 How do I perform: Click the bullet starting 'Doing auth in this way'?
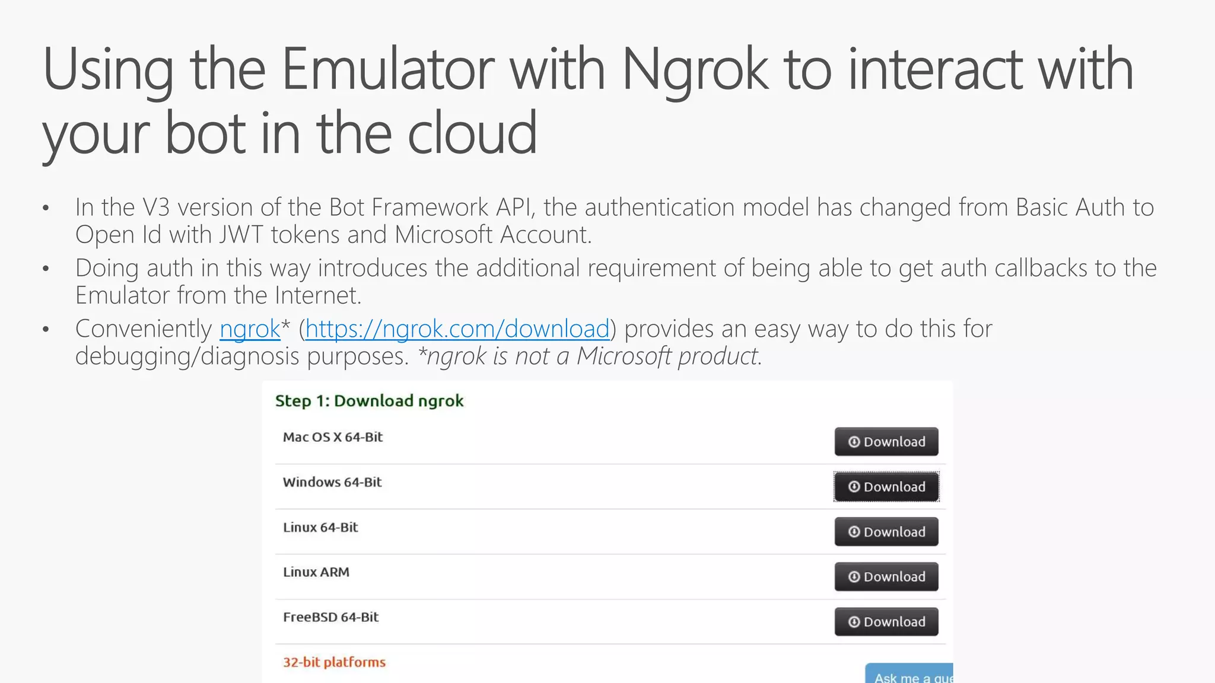coord(616,282)
